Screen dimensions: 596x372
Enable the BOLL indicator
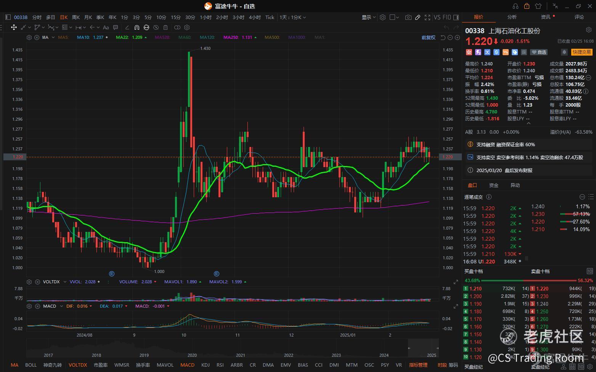[31, 365]
